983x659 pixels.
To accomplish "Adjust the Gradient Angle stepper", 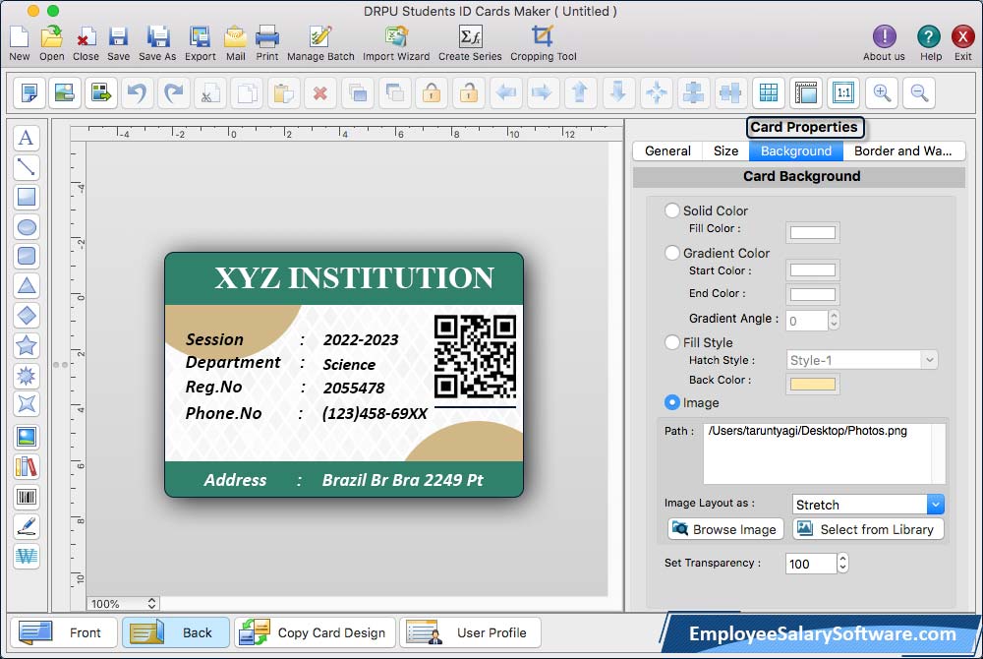I will coord(834,320).
